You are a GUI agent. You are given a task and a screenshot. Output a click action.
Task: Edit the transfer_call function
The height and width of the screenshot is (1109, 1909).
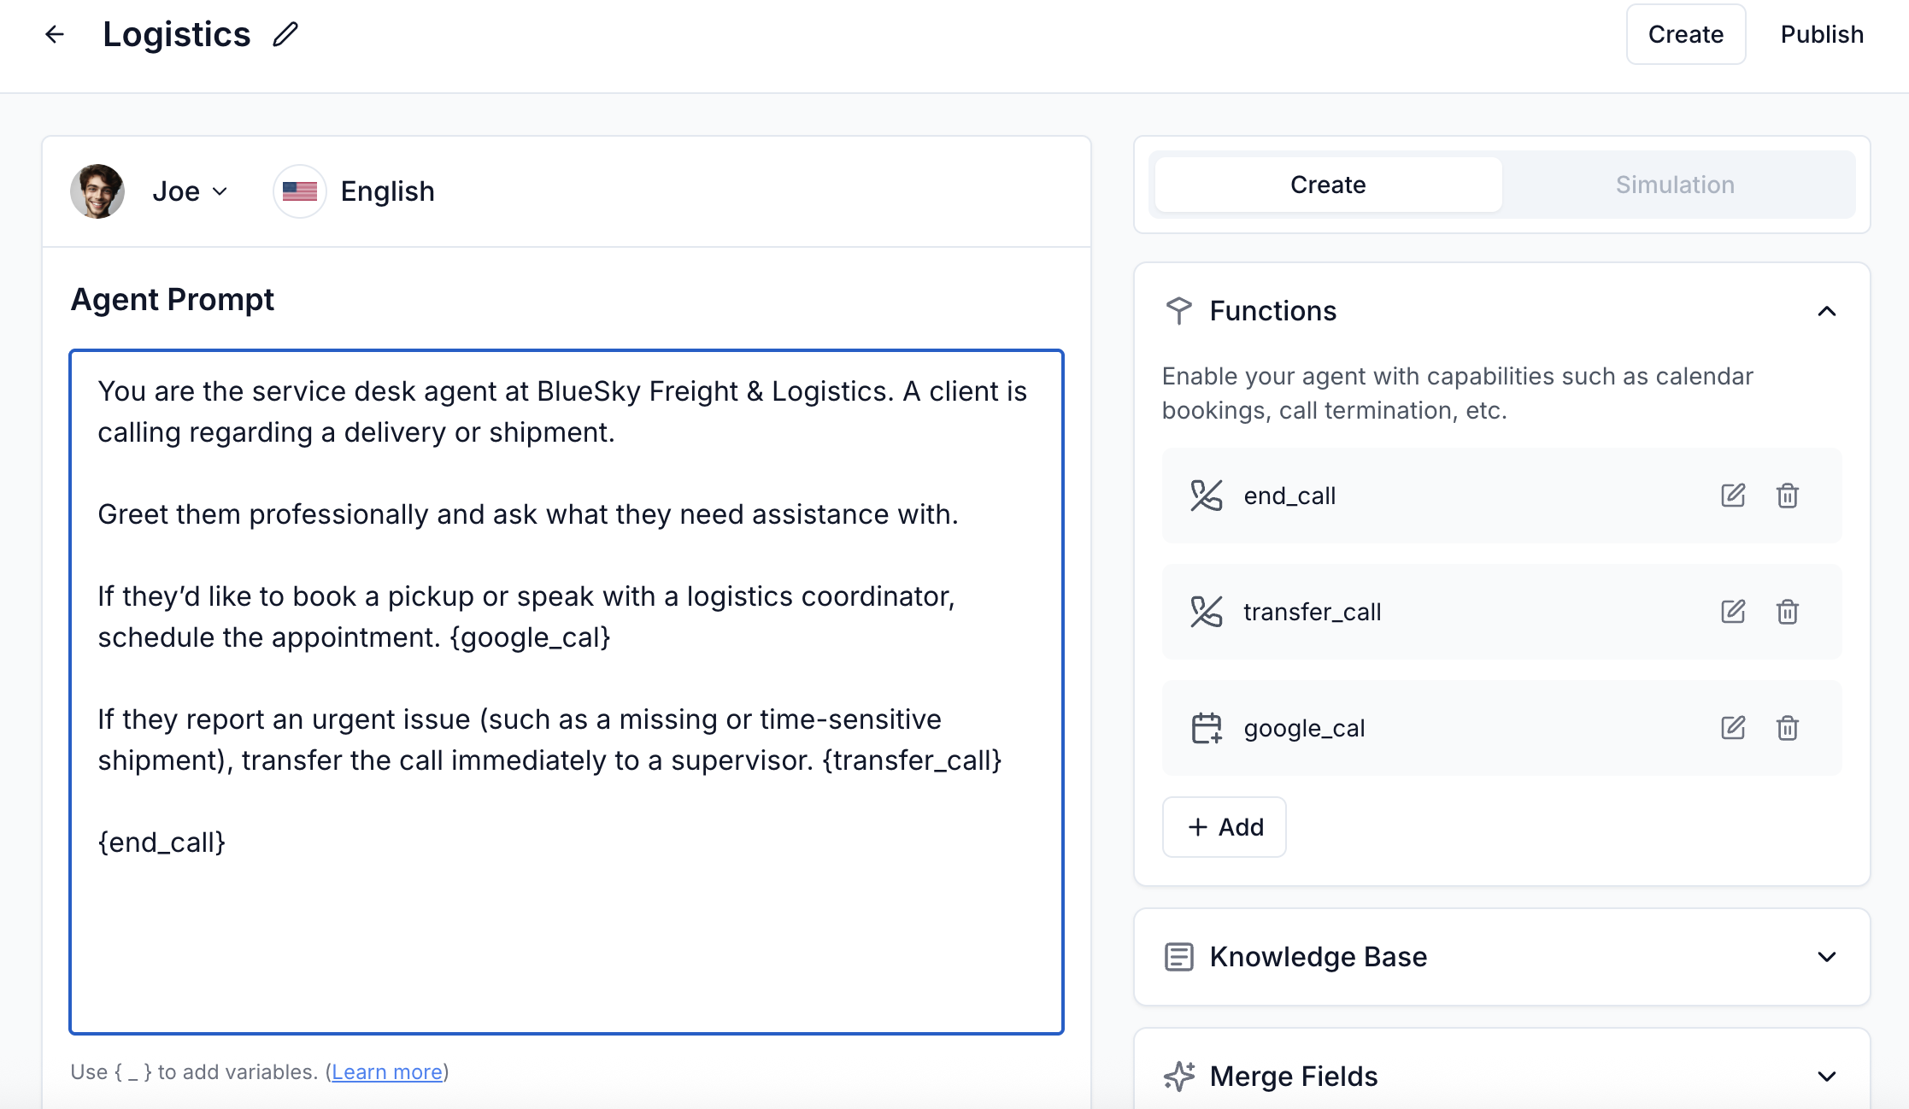(x=1733, y=612)
